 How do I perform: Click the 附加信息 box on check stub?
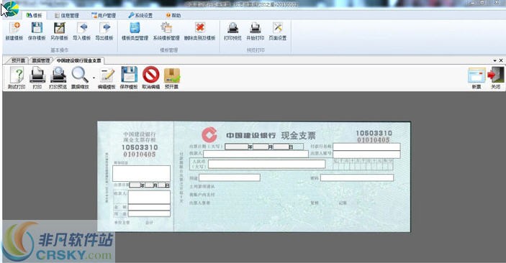[x=141, y=173]
